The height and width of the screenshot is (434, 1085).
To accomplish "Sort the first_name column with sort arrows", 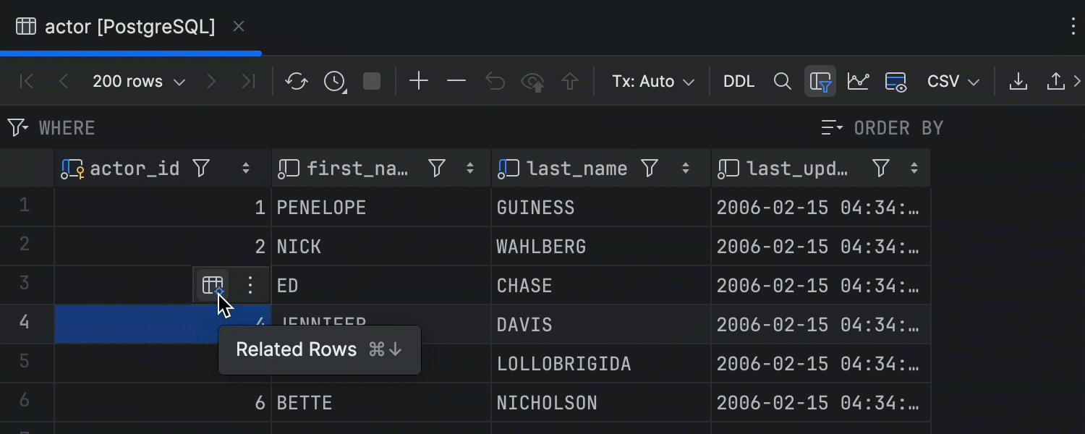I will click(470, 169).
